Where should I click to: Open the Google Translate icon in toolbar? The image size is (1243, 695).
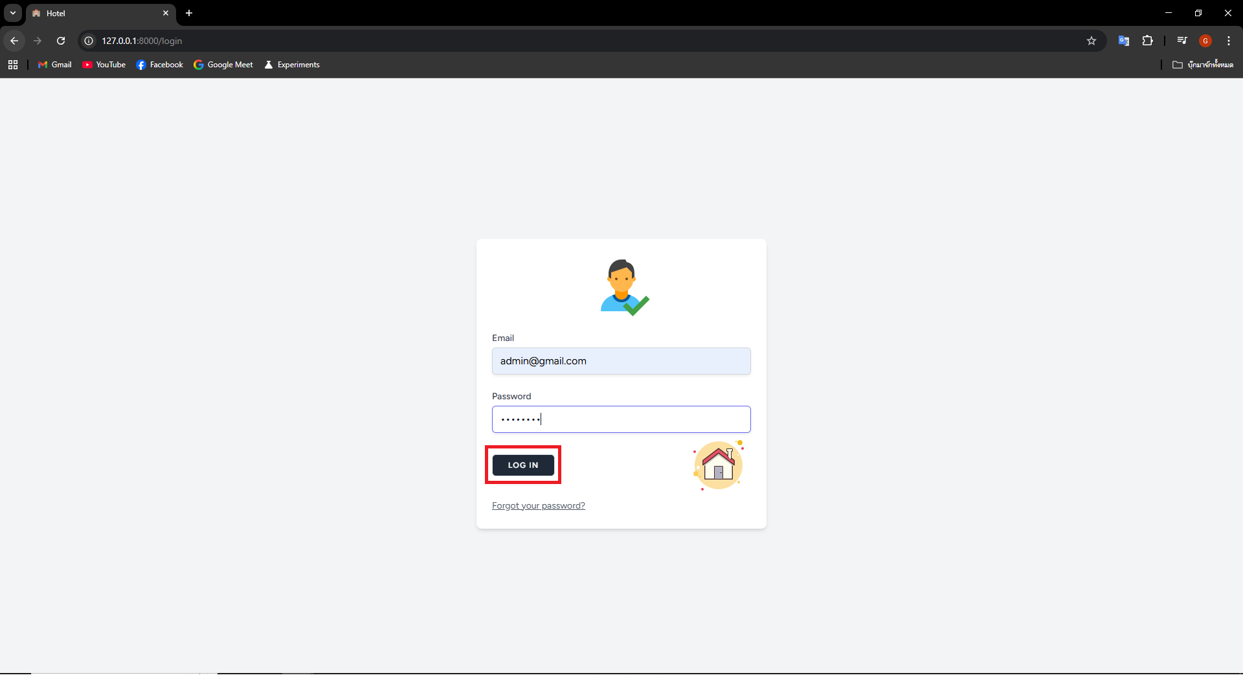pyautogui.click(x=1124, y=41)
